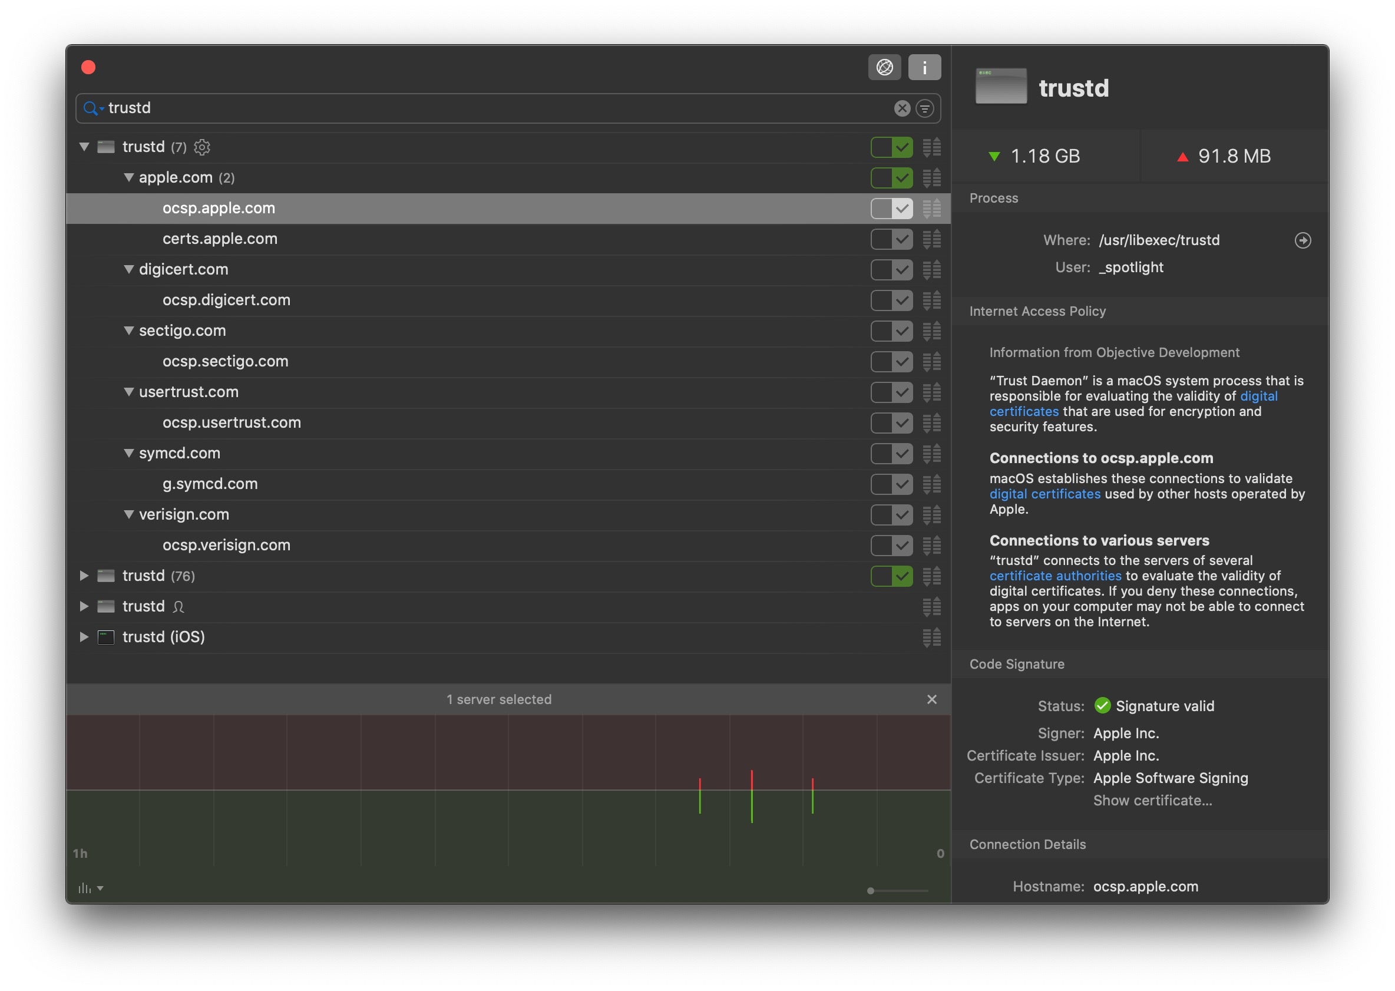Click the network globe button in toolbar
The image size is (1395, 991).
[x=884, y=67]
